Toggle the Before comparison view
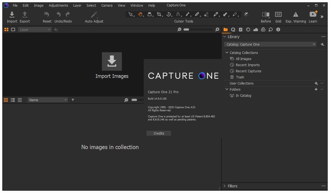Viewport: 330px width, 193px height. (266, 15)
